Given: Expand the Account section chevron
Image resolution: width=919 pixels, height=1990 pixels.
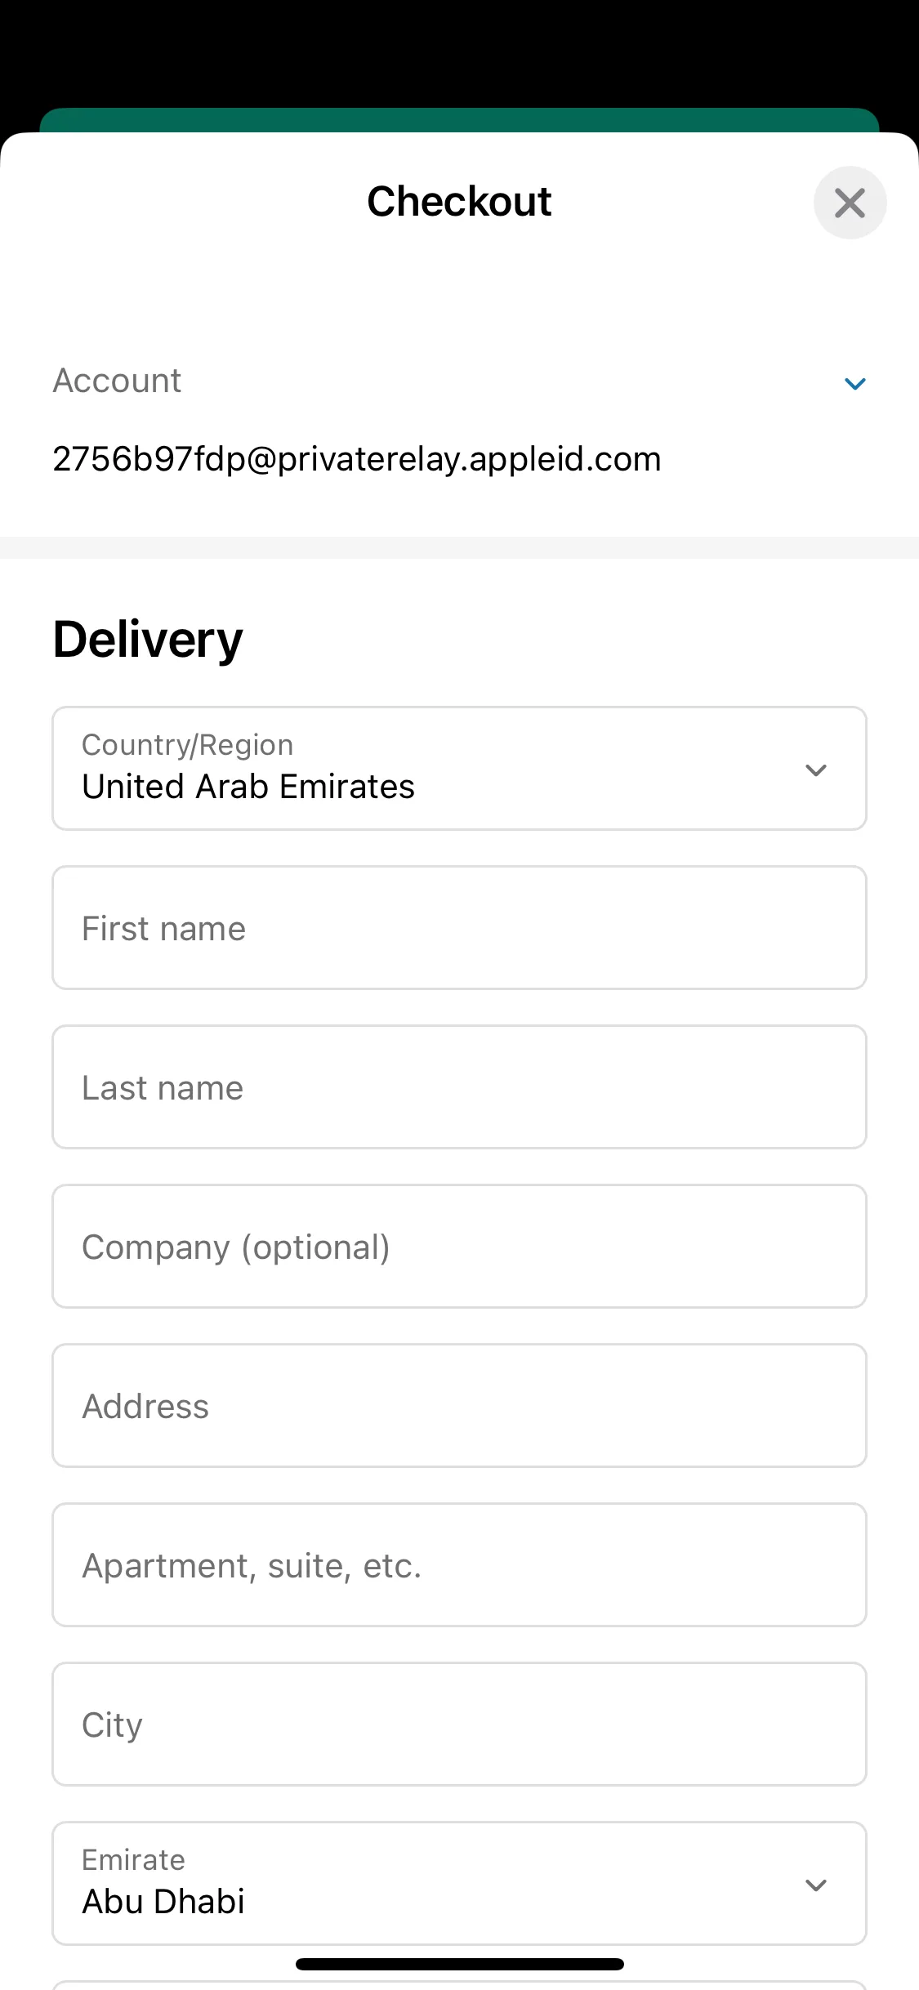Looking at the screenshot, I should pos(854,383).
